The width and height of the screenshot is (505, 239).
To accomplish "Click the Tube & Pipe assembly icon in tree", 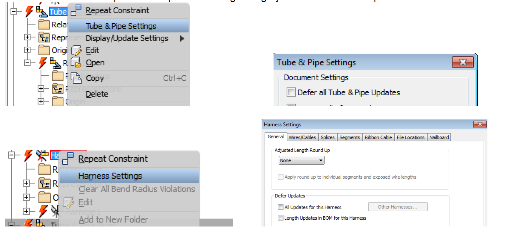I will click(x=41, y=12).
